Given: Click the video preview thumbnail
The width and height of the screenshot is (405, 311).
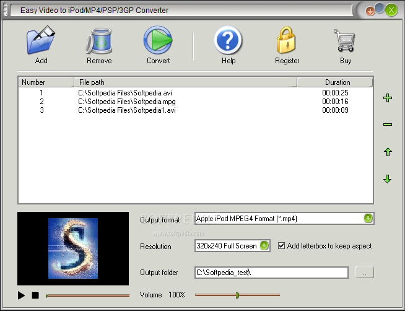Looking at the screenshot, I should (x=73, y=248).
